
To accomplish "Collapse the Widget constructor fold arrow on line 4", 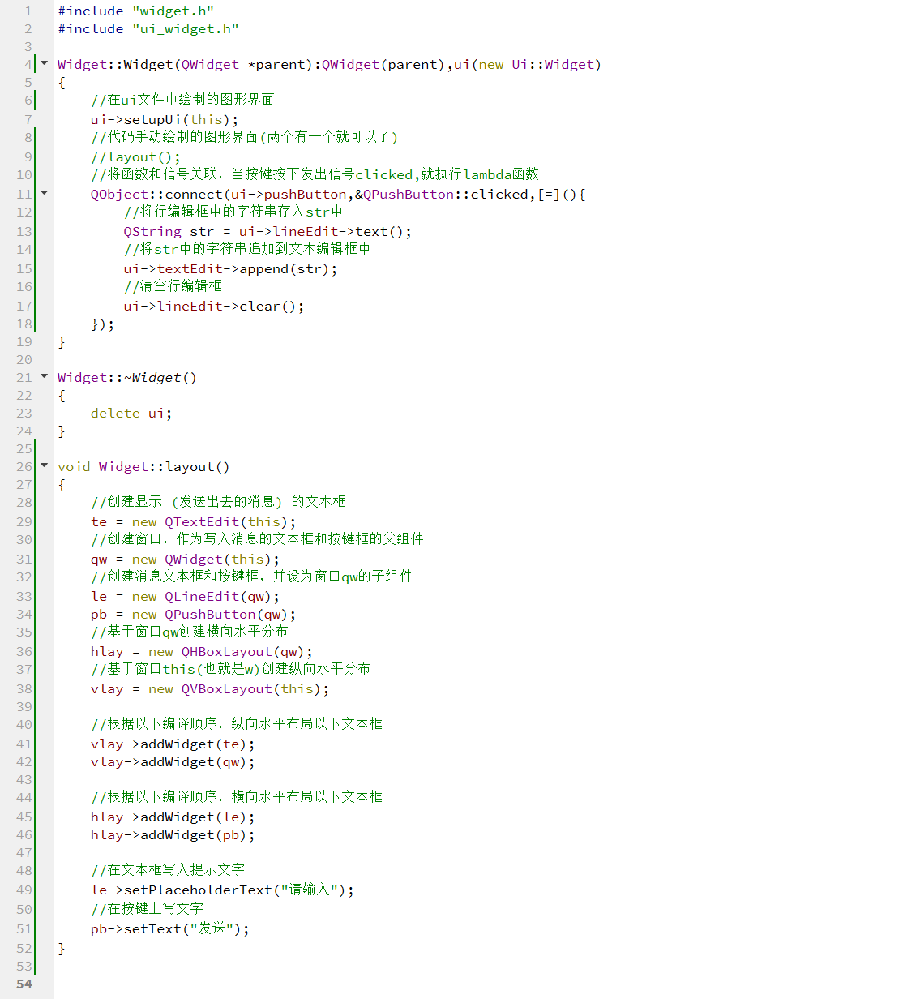I will click(x=45, y=63).
